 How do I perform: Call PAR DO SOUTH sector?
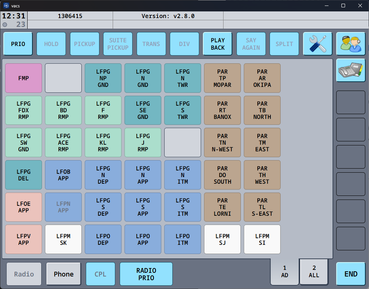(x=222, y=175)
